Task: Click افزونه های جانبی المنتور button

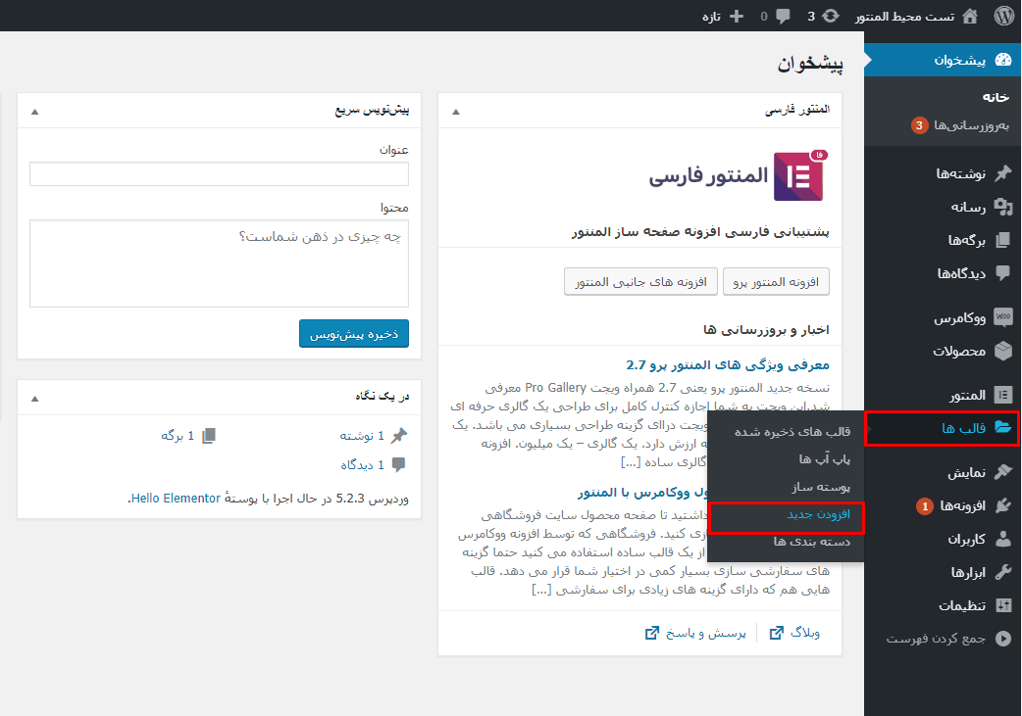Action: pyautogui.click(x=640, y=282)
